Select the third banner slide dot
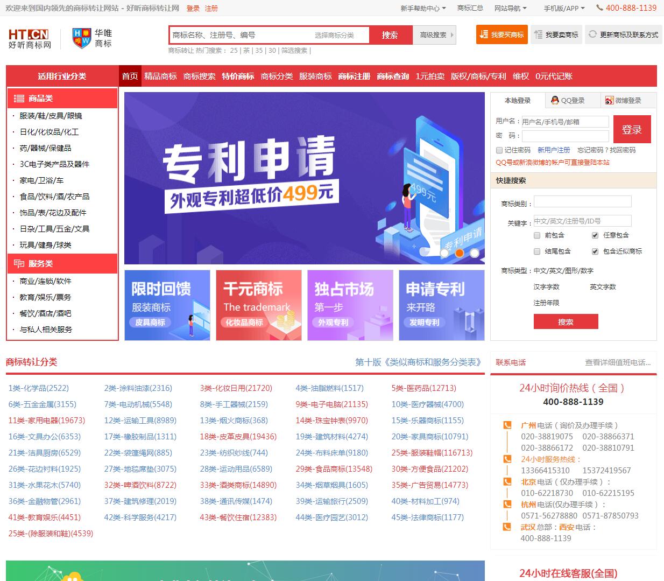 (x=475, y=253)
